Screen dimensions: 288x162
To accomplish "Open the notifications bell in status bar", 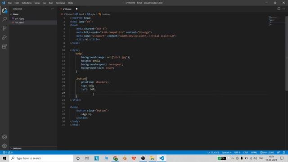I will (x=284, y=153).
